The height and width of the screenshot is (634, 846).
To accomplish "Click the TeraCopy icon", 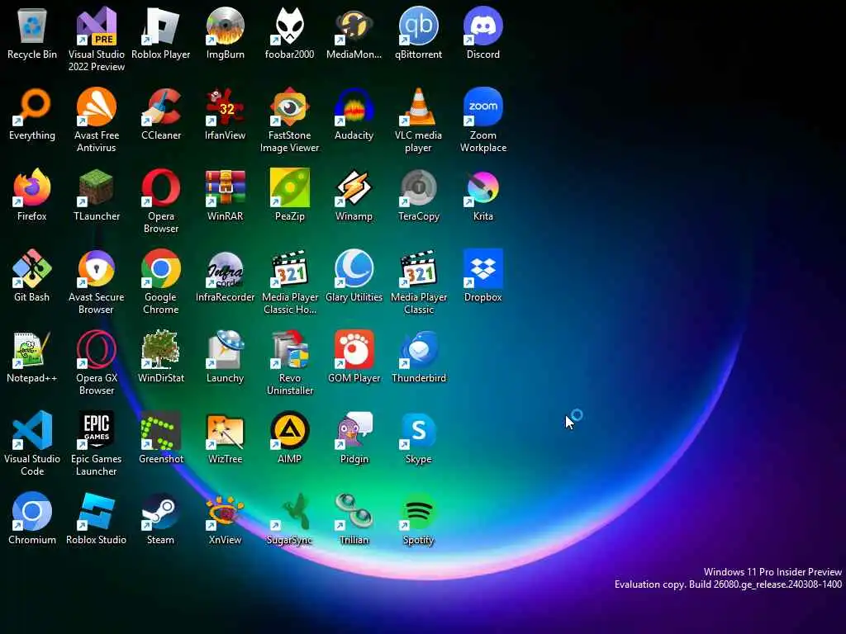I will coord(418,187).
